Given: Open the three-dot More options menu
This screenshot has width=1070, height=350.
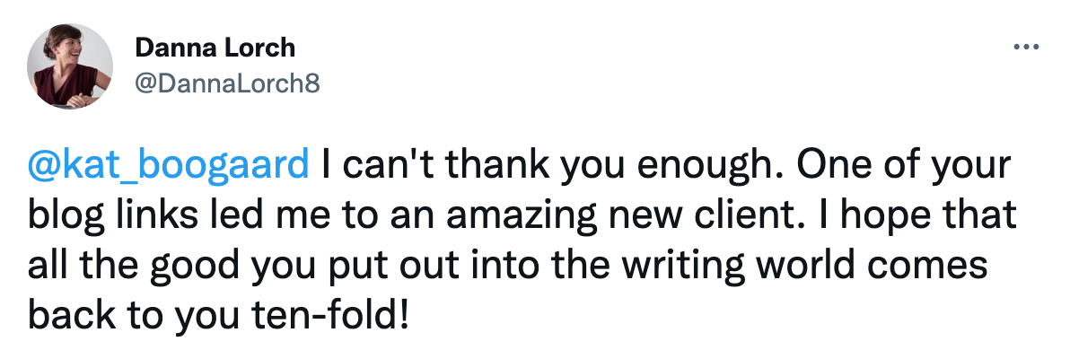Looking at the screenshot, I should pos(1026,48).
